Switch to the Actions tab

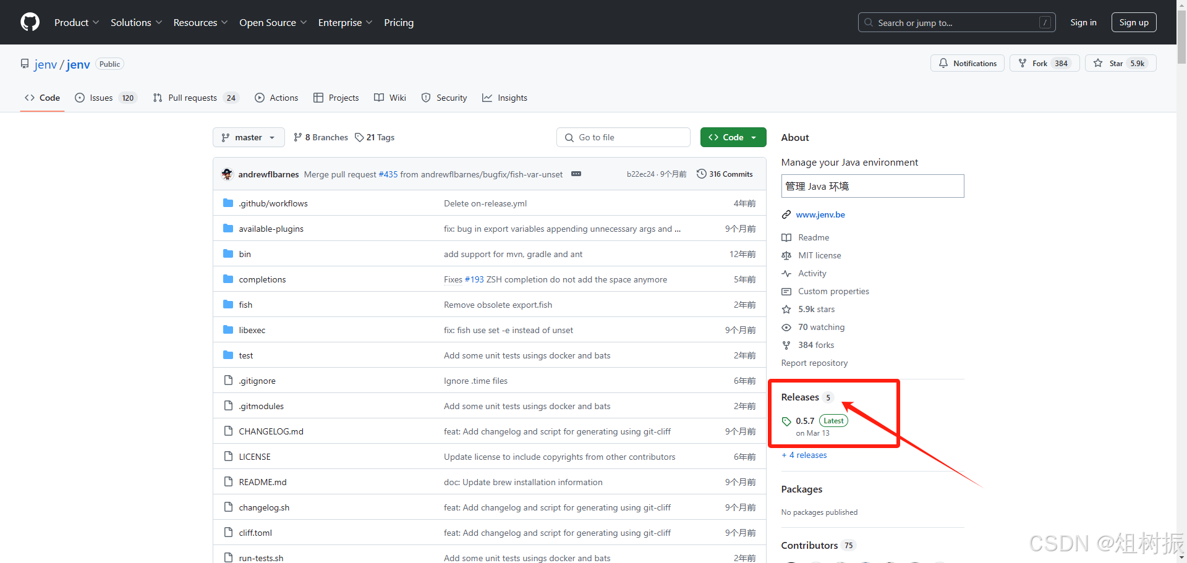[x=276, y=98]
